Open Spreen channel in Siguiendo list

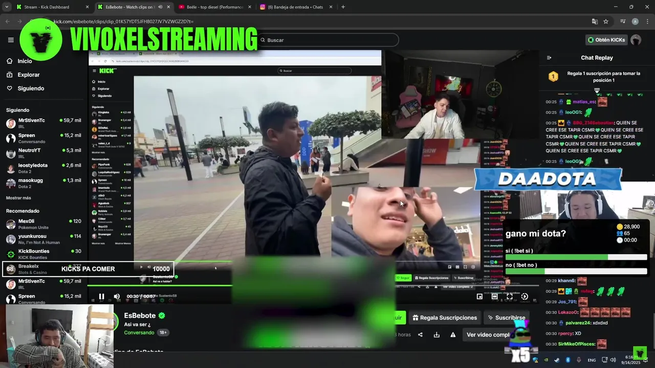click(43, 138)
